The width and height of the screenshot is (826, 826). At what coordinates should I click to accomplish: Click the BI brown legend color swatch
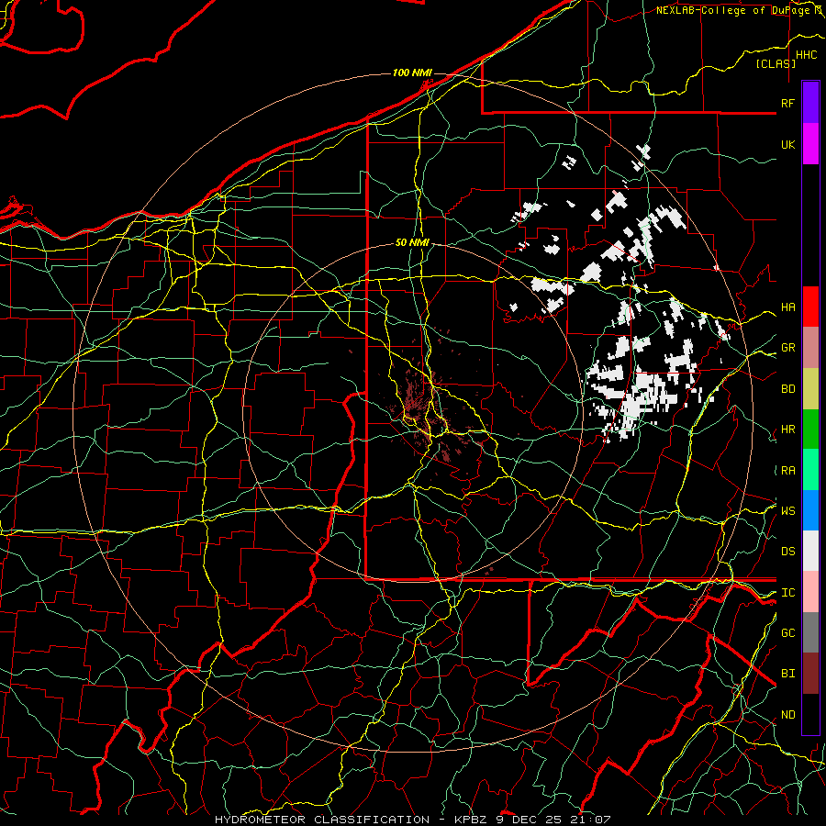(810, 674)
